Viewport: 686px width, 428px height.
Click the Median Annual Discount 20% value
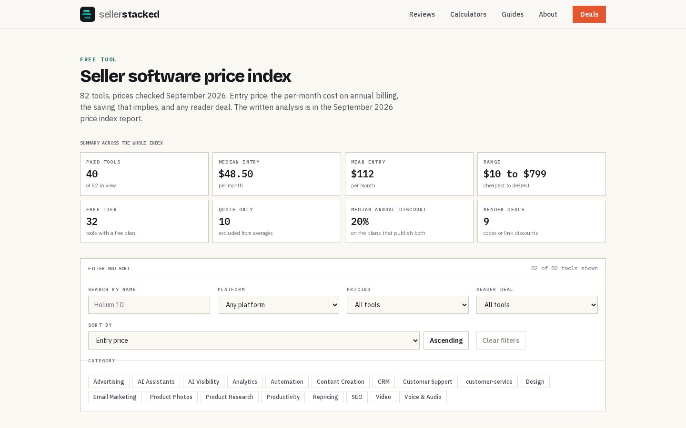(x=360, y=222)
